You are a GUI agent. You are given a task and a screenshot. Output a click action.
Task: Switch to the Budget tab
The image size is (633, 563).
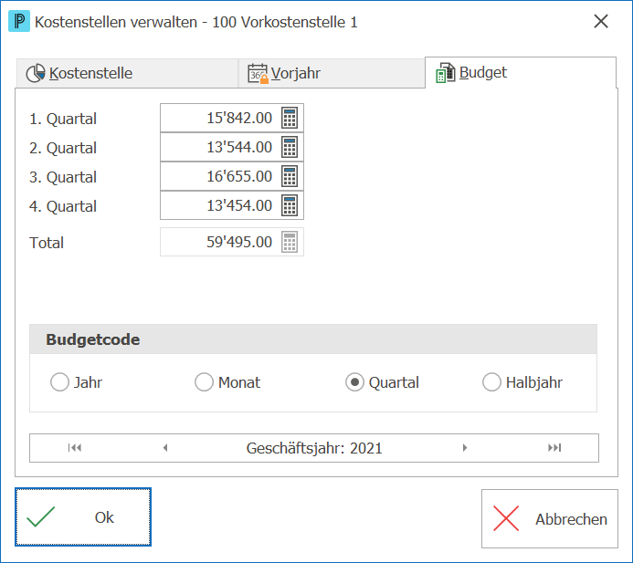tap(521, 73)
